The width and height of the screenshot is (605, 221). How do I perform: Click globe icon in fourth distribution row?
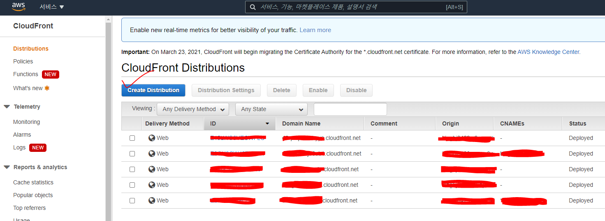[x=152, y=185]
